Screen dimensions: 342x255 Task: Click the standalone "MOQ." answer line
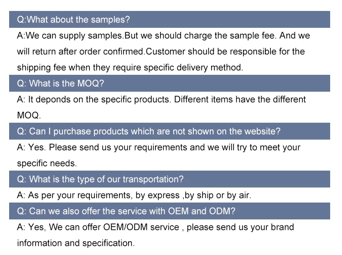coord(29,115)
